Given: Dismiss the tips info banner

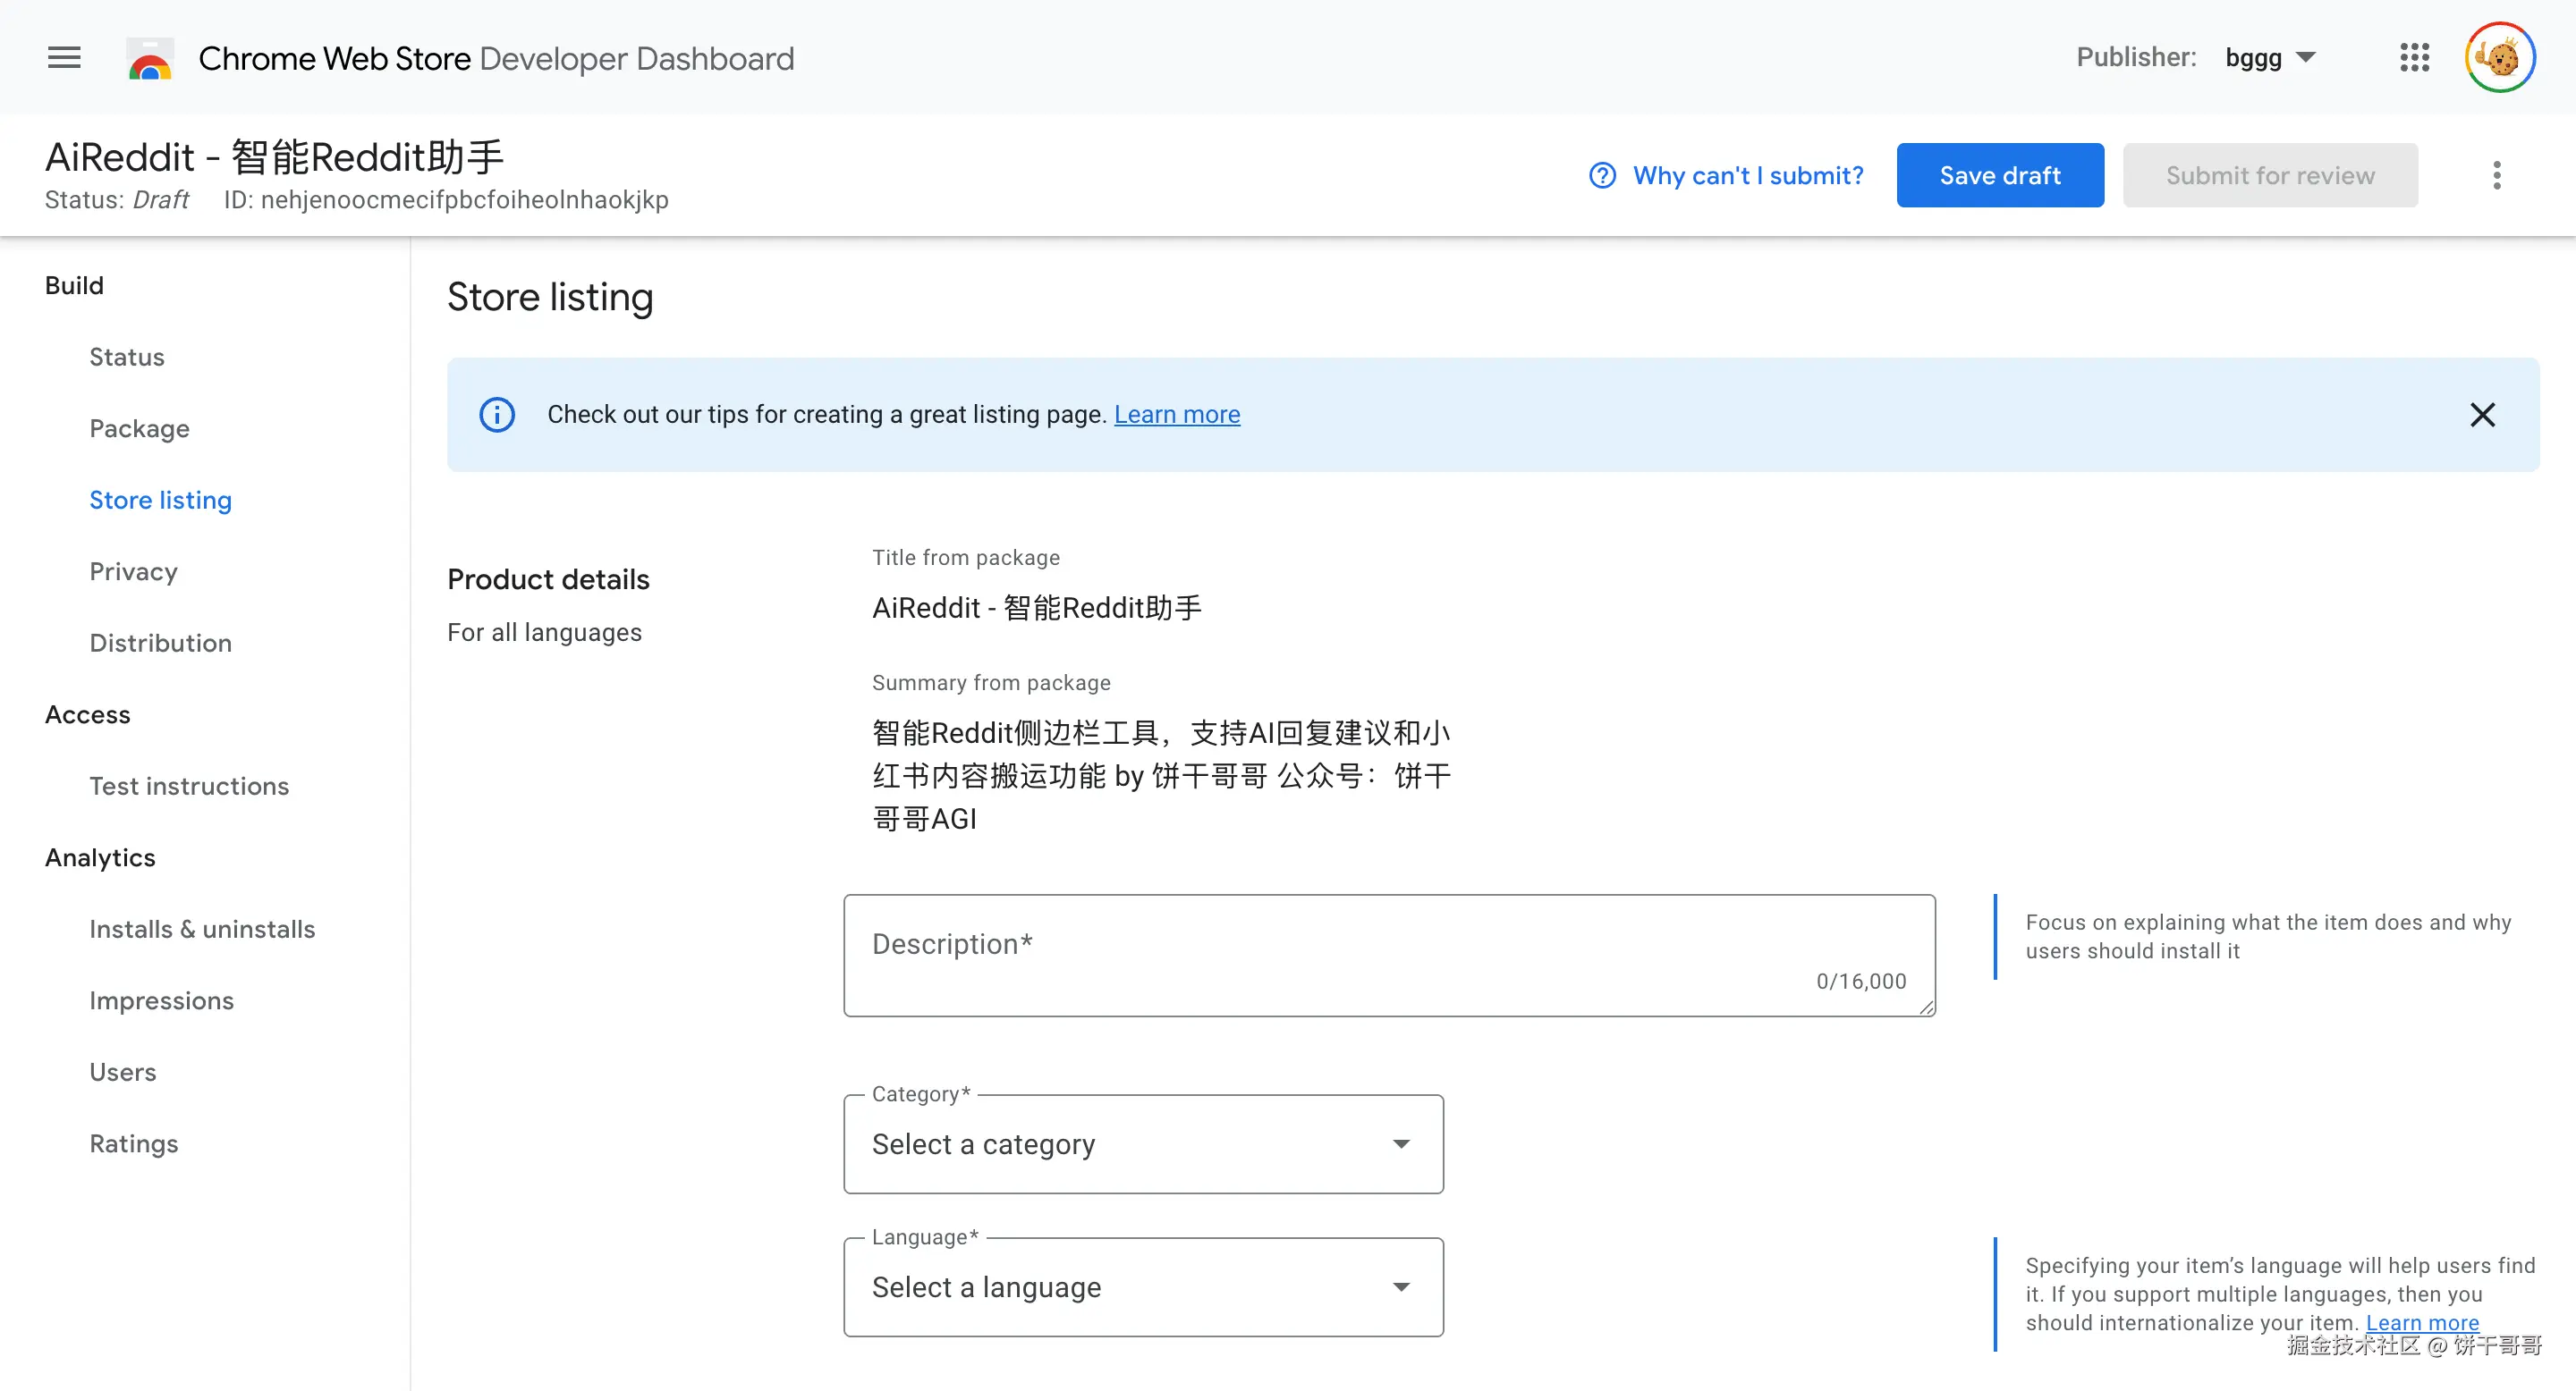Looking at the screenshot, I should click(x=2482, y=414).
